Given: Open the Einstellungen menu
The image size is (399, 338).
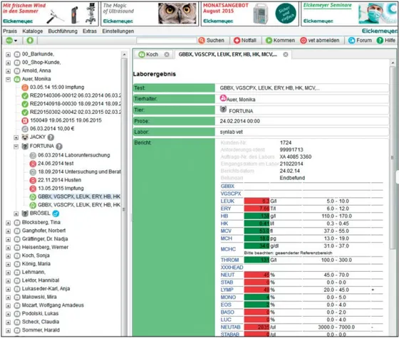Looking at the screenshot, I should (x=118, y=31).
